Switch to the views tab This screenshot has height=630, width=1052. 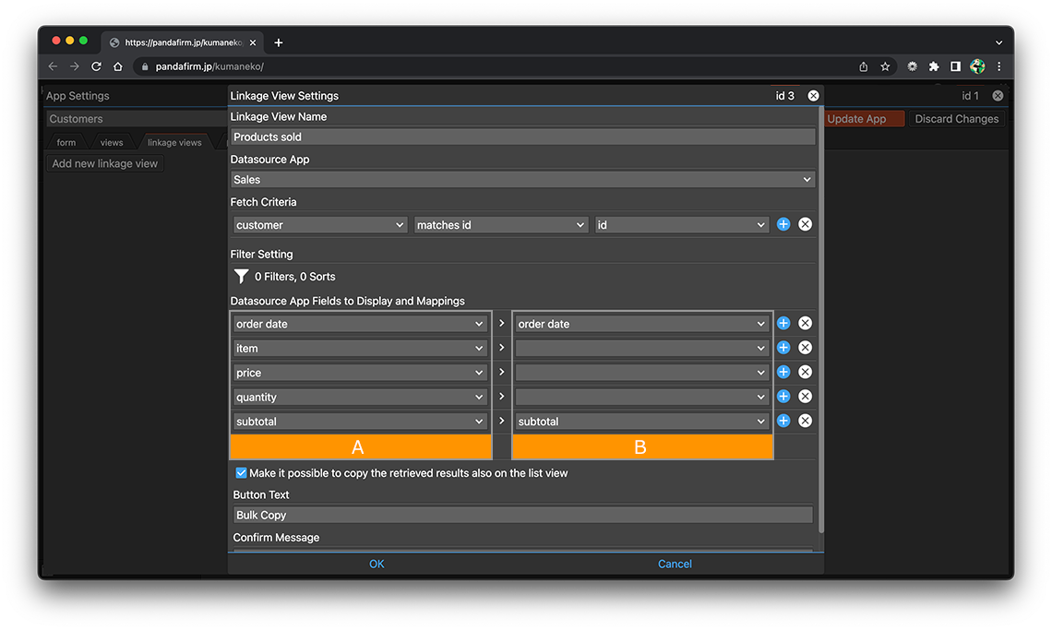tap(112, 143)
